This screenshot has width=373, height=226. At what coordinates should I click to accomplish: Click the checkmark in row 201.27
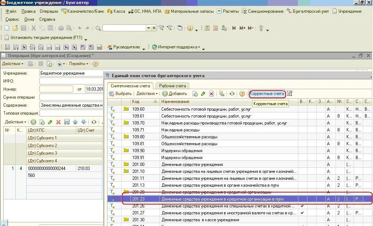point(302,213)
